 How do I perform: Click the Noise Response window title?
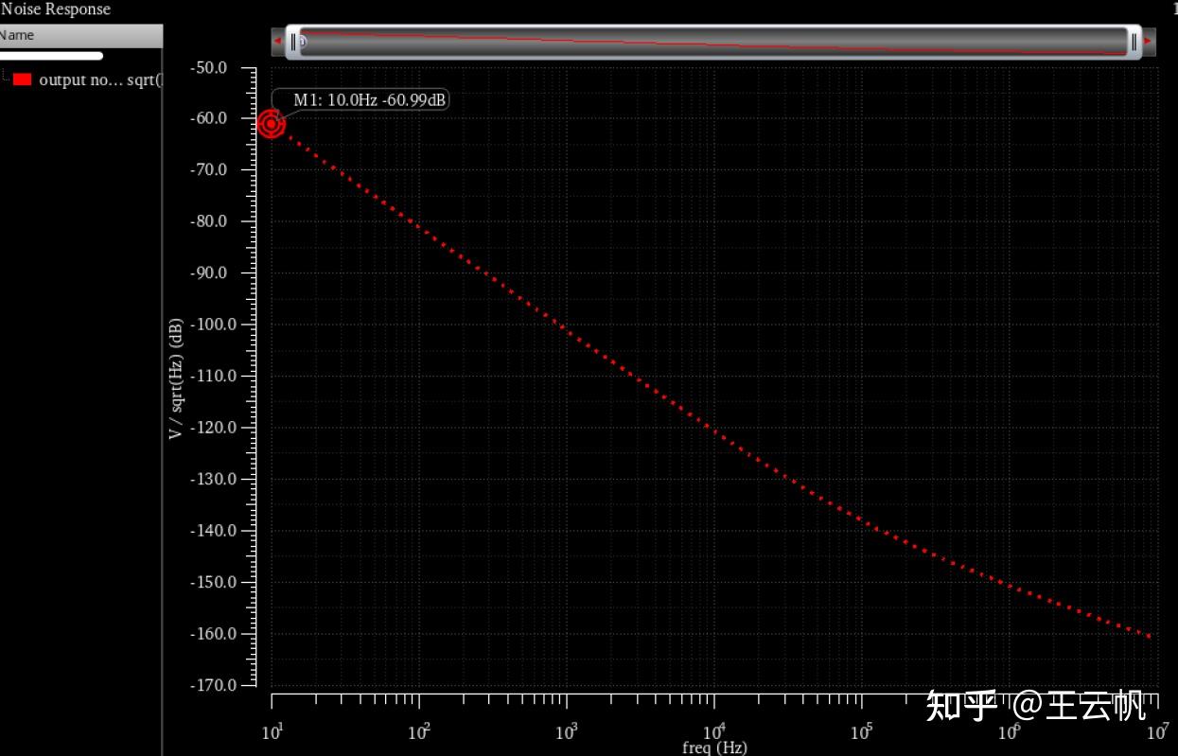[54, 9]
